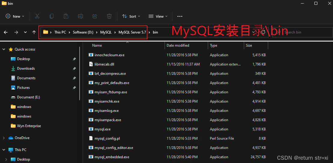Expand chevron after Software (D:) breadcrumb
Viewport: 333px width, 163px height.
(97, 32)
